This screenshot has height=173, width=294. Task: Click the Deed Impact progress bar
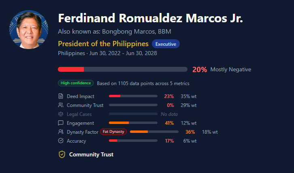(133, 96)
